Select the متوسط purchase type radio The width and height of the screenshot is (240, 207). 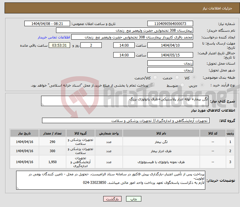point(182,85)
